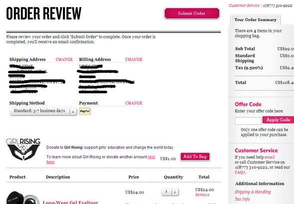This screenshot has width=294, height=204.
Task: Add the Girl Rising donation to bag
Action: (195, 157)
